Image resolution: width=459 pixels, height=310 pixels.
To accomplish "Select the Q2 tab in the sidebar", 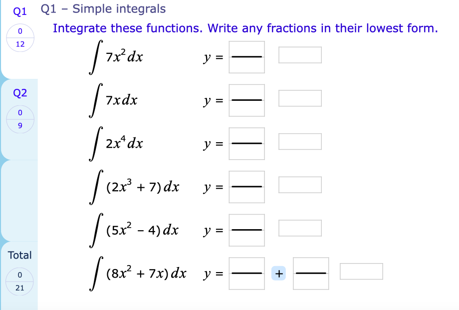I will (20, 92).
